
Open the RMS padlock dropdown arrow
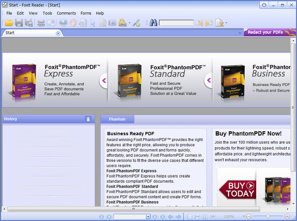pos(129,23)
